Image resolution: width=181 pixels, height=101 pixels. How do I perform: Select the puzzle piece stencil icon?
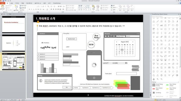[x=177, y=48]
